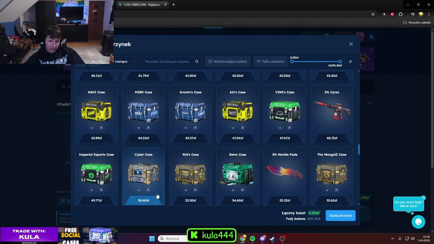
Task: Click the eraser icon to reset filters
Action: point(350,62)
